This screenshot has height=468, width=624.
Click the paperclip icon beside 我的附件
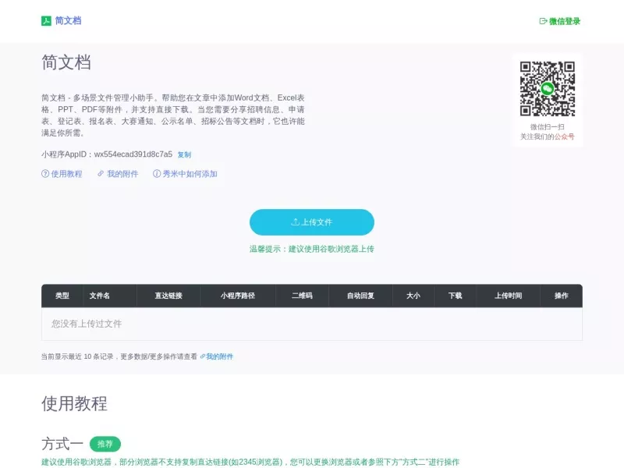pos(101,173)
